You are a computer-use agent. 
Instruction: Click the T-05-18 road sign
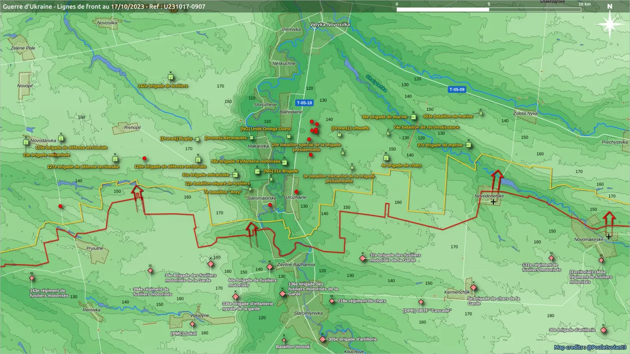(x=304, y=103)
